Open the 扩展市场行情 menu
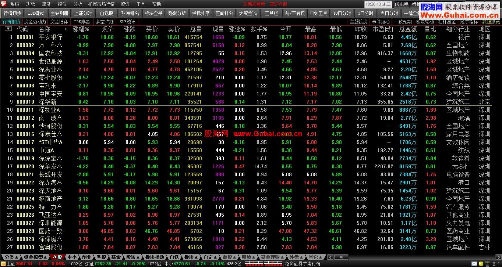Viewport: 502px width, 267px height. (101, 4)
